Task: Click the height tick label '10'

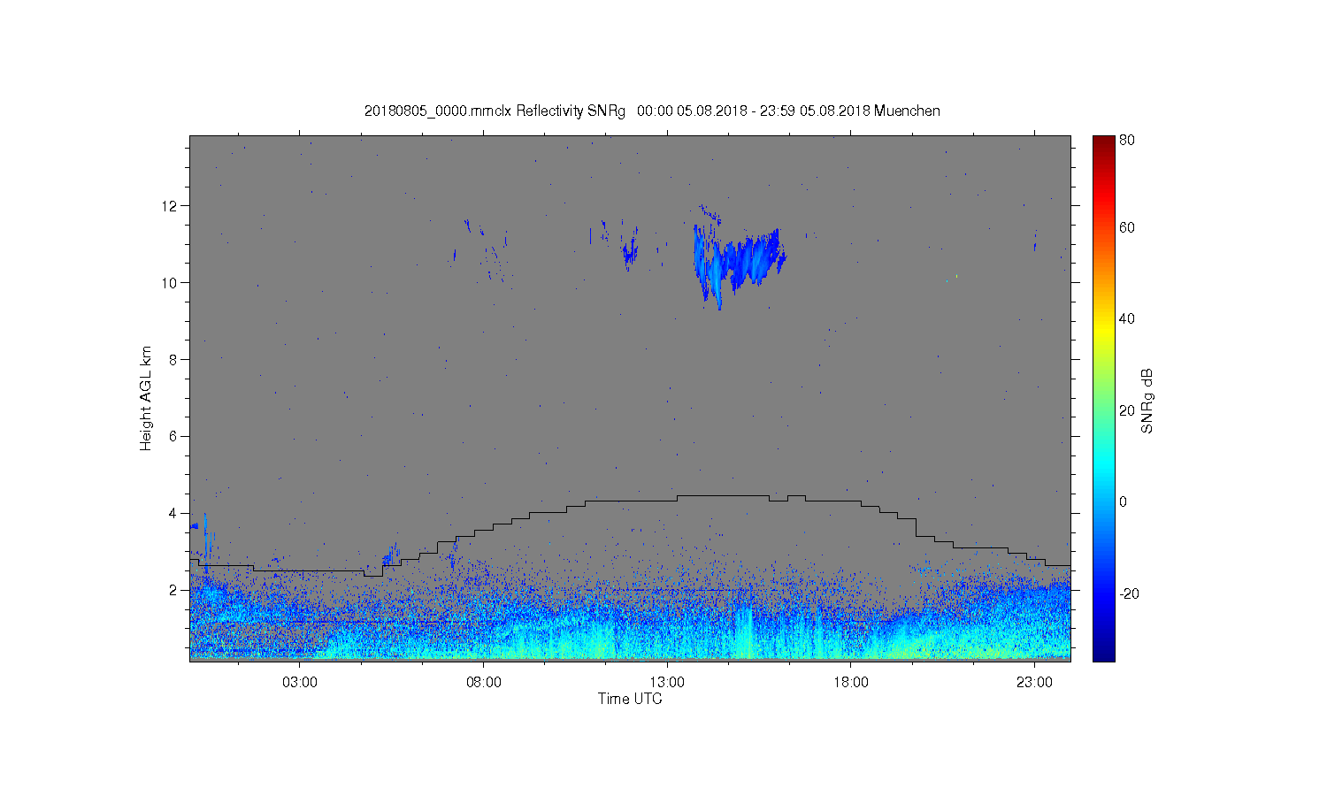Action: click(171, 283)
